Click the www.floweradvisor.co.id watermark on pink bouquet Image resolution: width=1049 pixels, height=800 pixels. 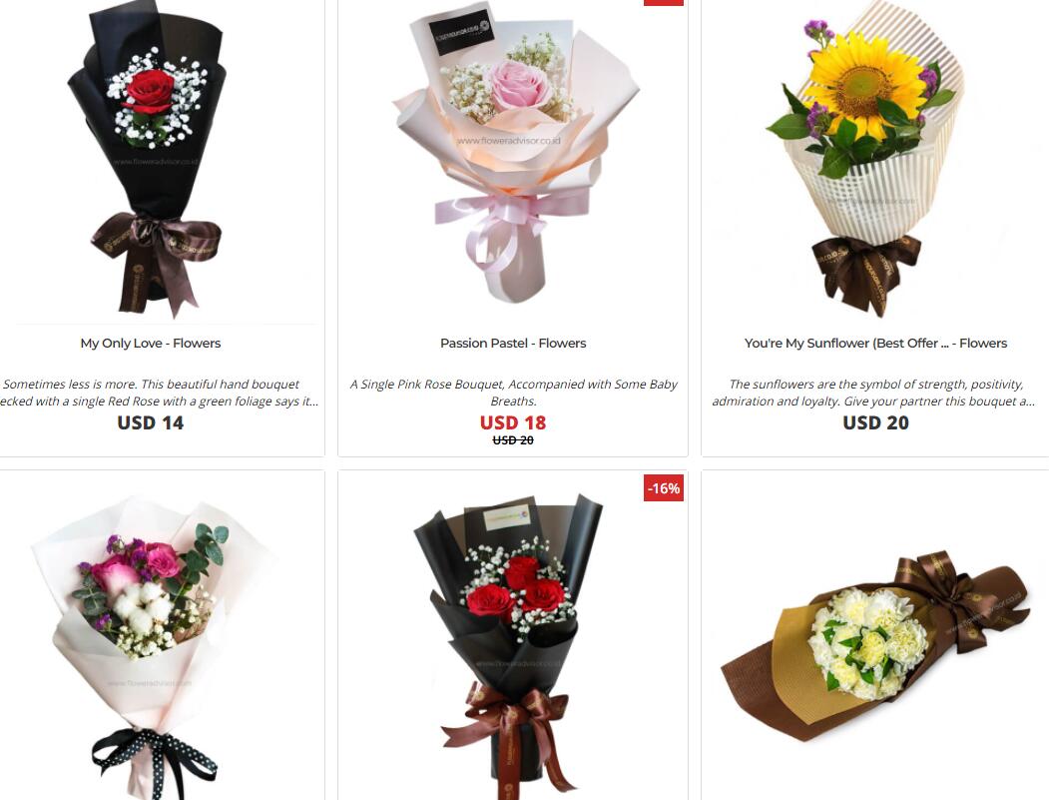click(509, 141)
